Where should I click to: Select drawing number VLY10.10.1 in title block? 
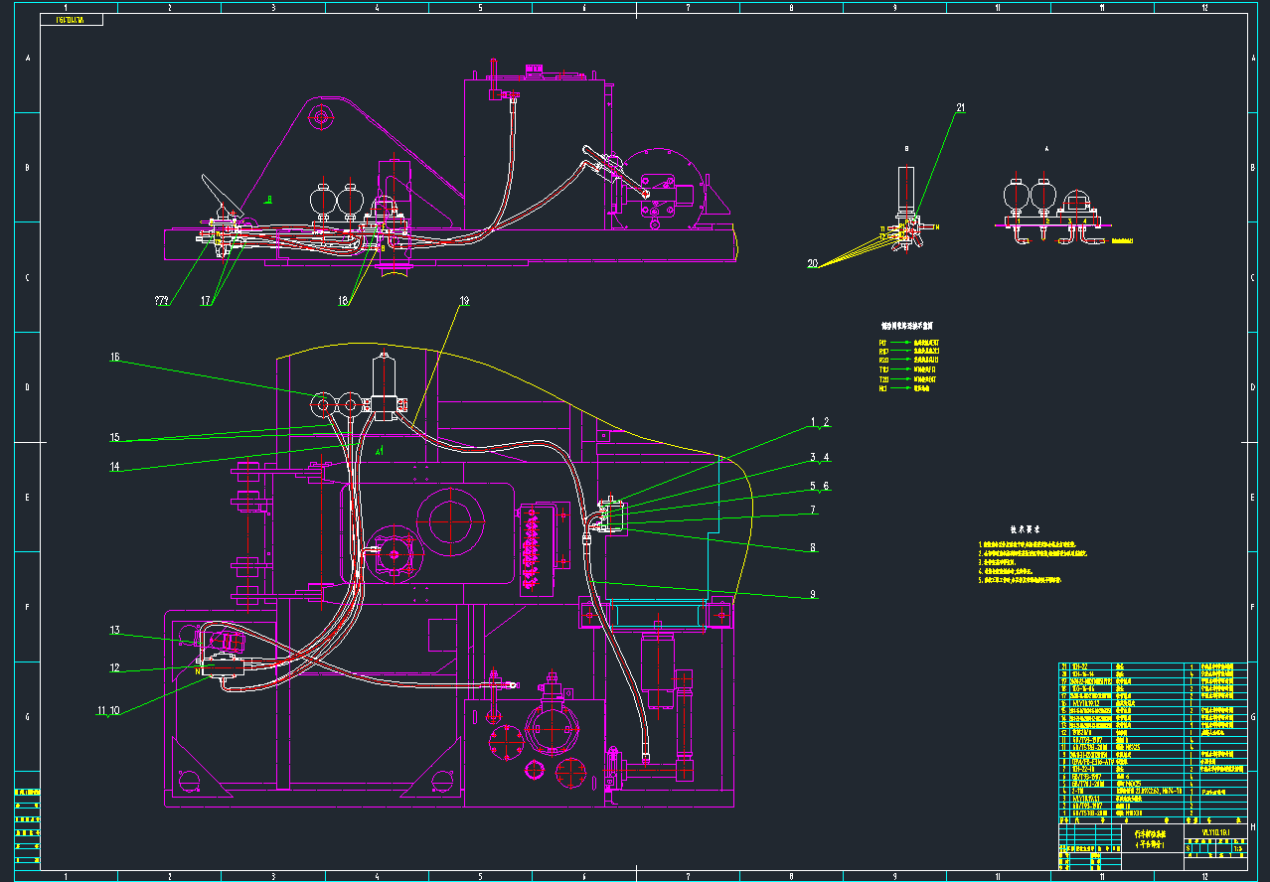[1216, 832]
